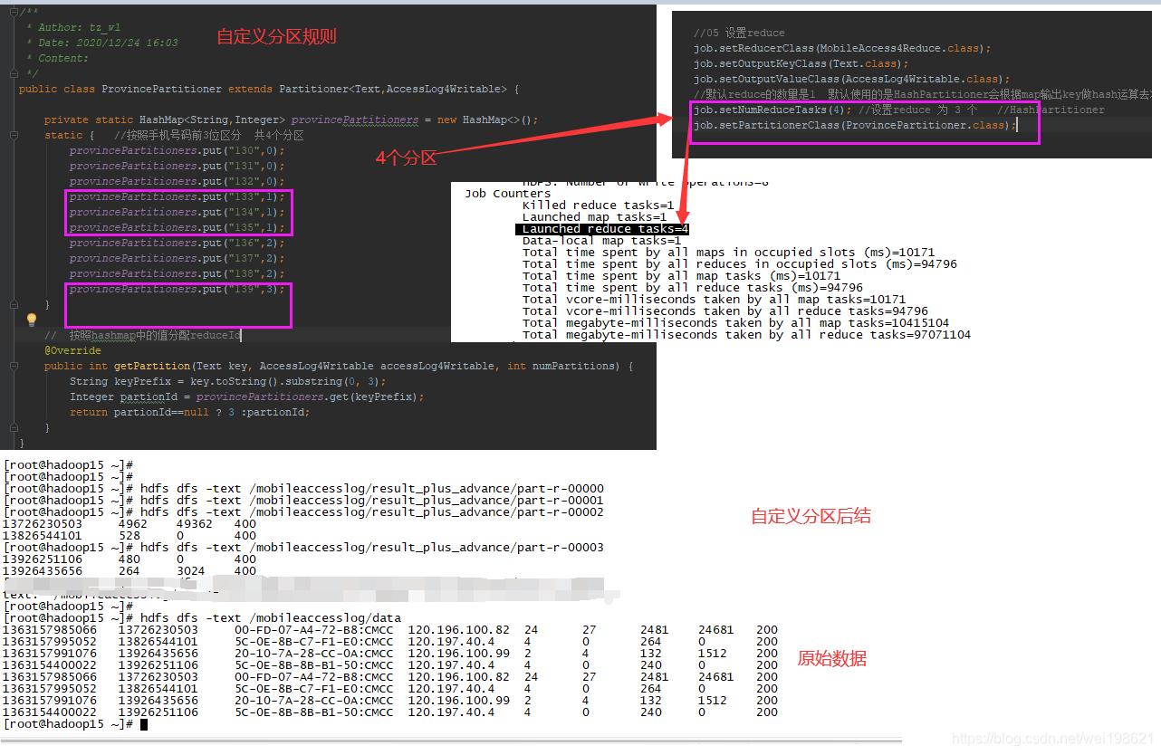This screenshot has width=1161, height=755.
Task: Click 'Total megabyte-milliseconds taken by all reduce tasks' line
Action: point(746,335)
